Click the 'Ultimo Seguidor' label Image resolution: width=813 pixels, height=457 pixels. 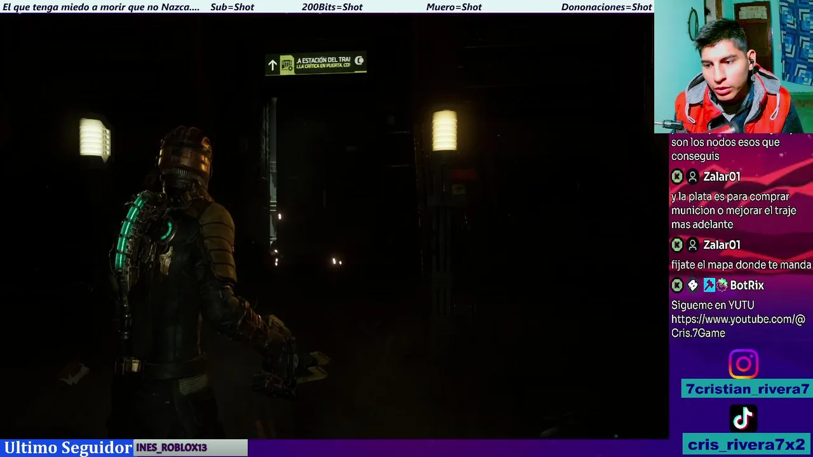[x=67, y=447]
